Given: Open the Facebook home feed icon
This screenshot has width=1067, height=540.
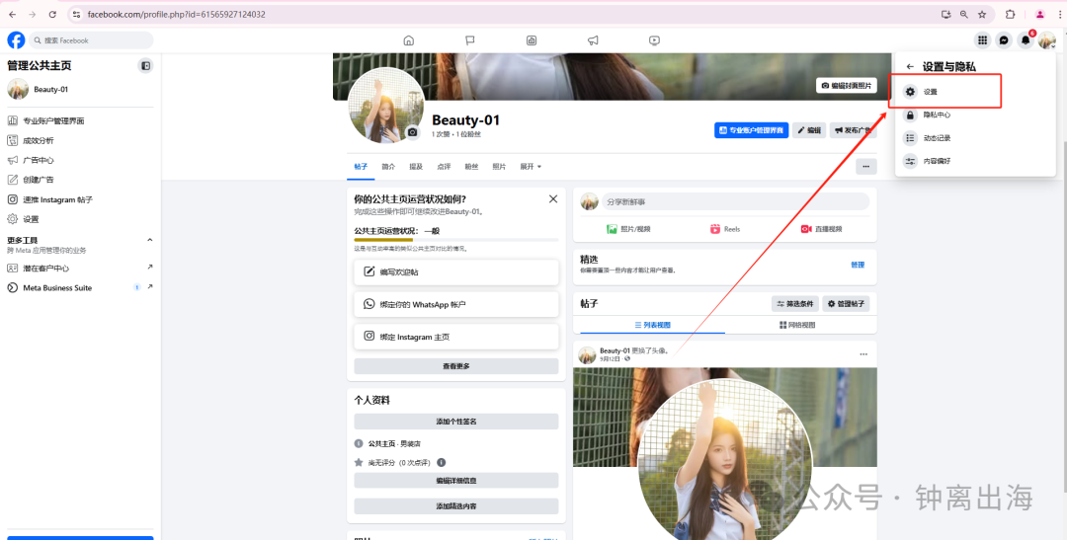Looking at the screenshot, I should (x=408, y=40).
